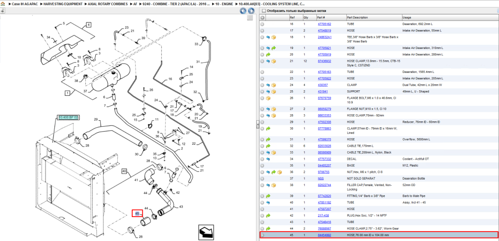Collapse the panel splitter arrow between diagram and table

pos(258,125)
